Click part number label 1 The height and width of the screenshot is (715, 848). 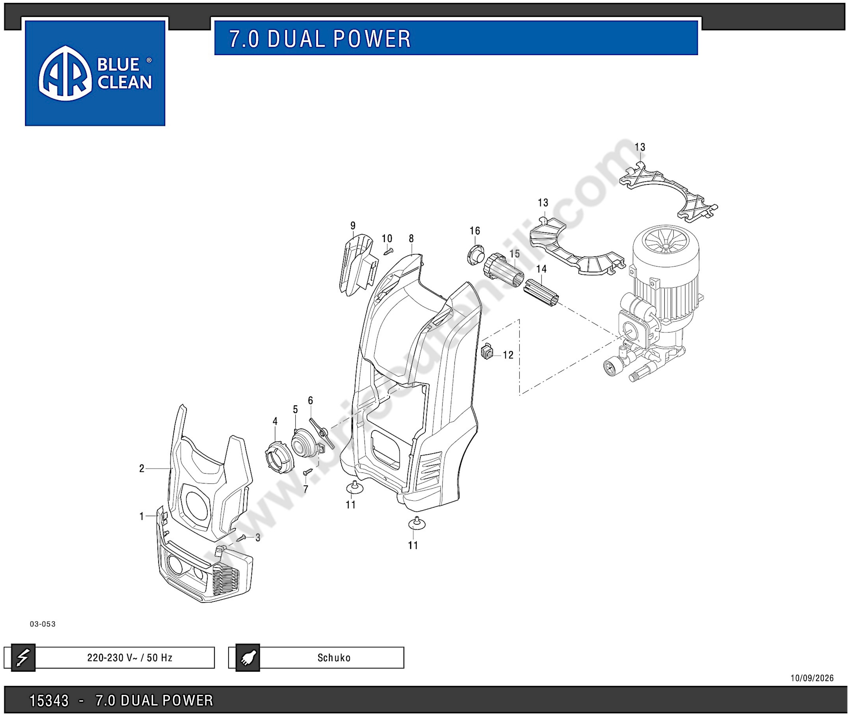(141, 516)
